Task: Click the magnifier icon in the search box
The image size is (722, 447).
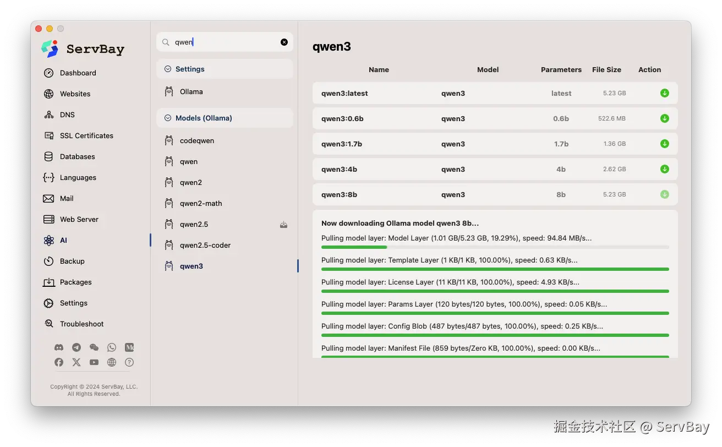Action: click(166, 42)
